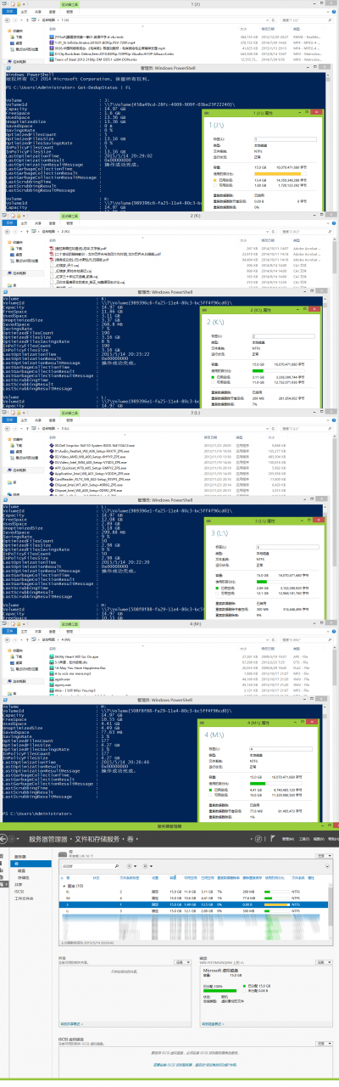The height and width of the screenshot is (1087, 339).
Task: Select the L: volume row in Server Manager
Action: [x=195, y=910]
